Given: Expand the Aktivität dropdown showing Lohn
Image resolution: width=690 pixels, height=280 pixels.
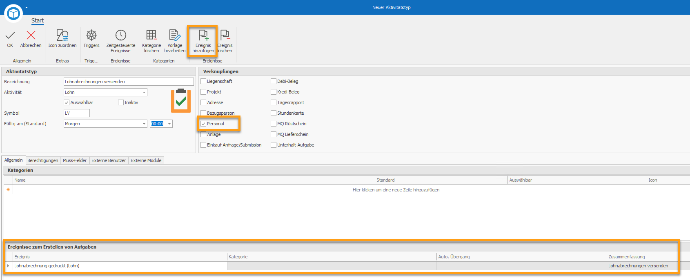Looking at the screenshot, I should point(144,92).
